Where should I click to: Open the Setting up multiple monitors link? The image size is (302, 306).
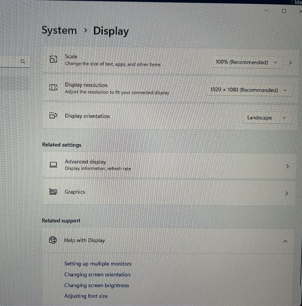point(97,264)
